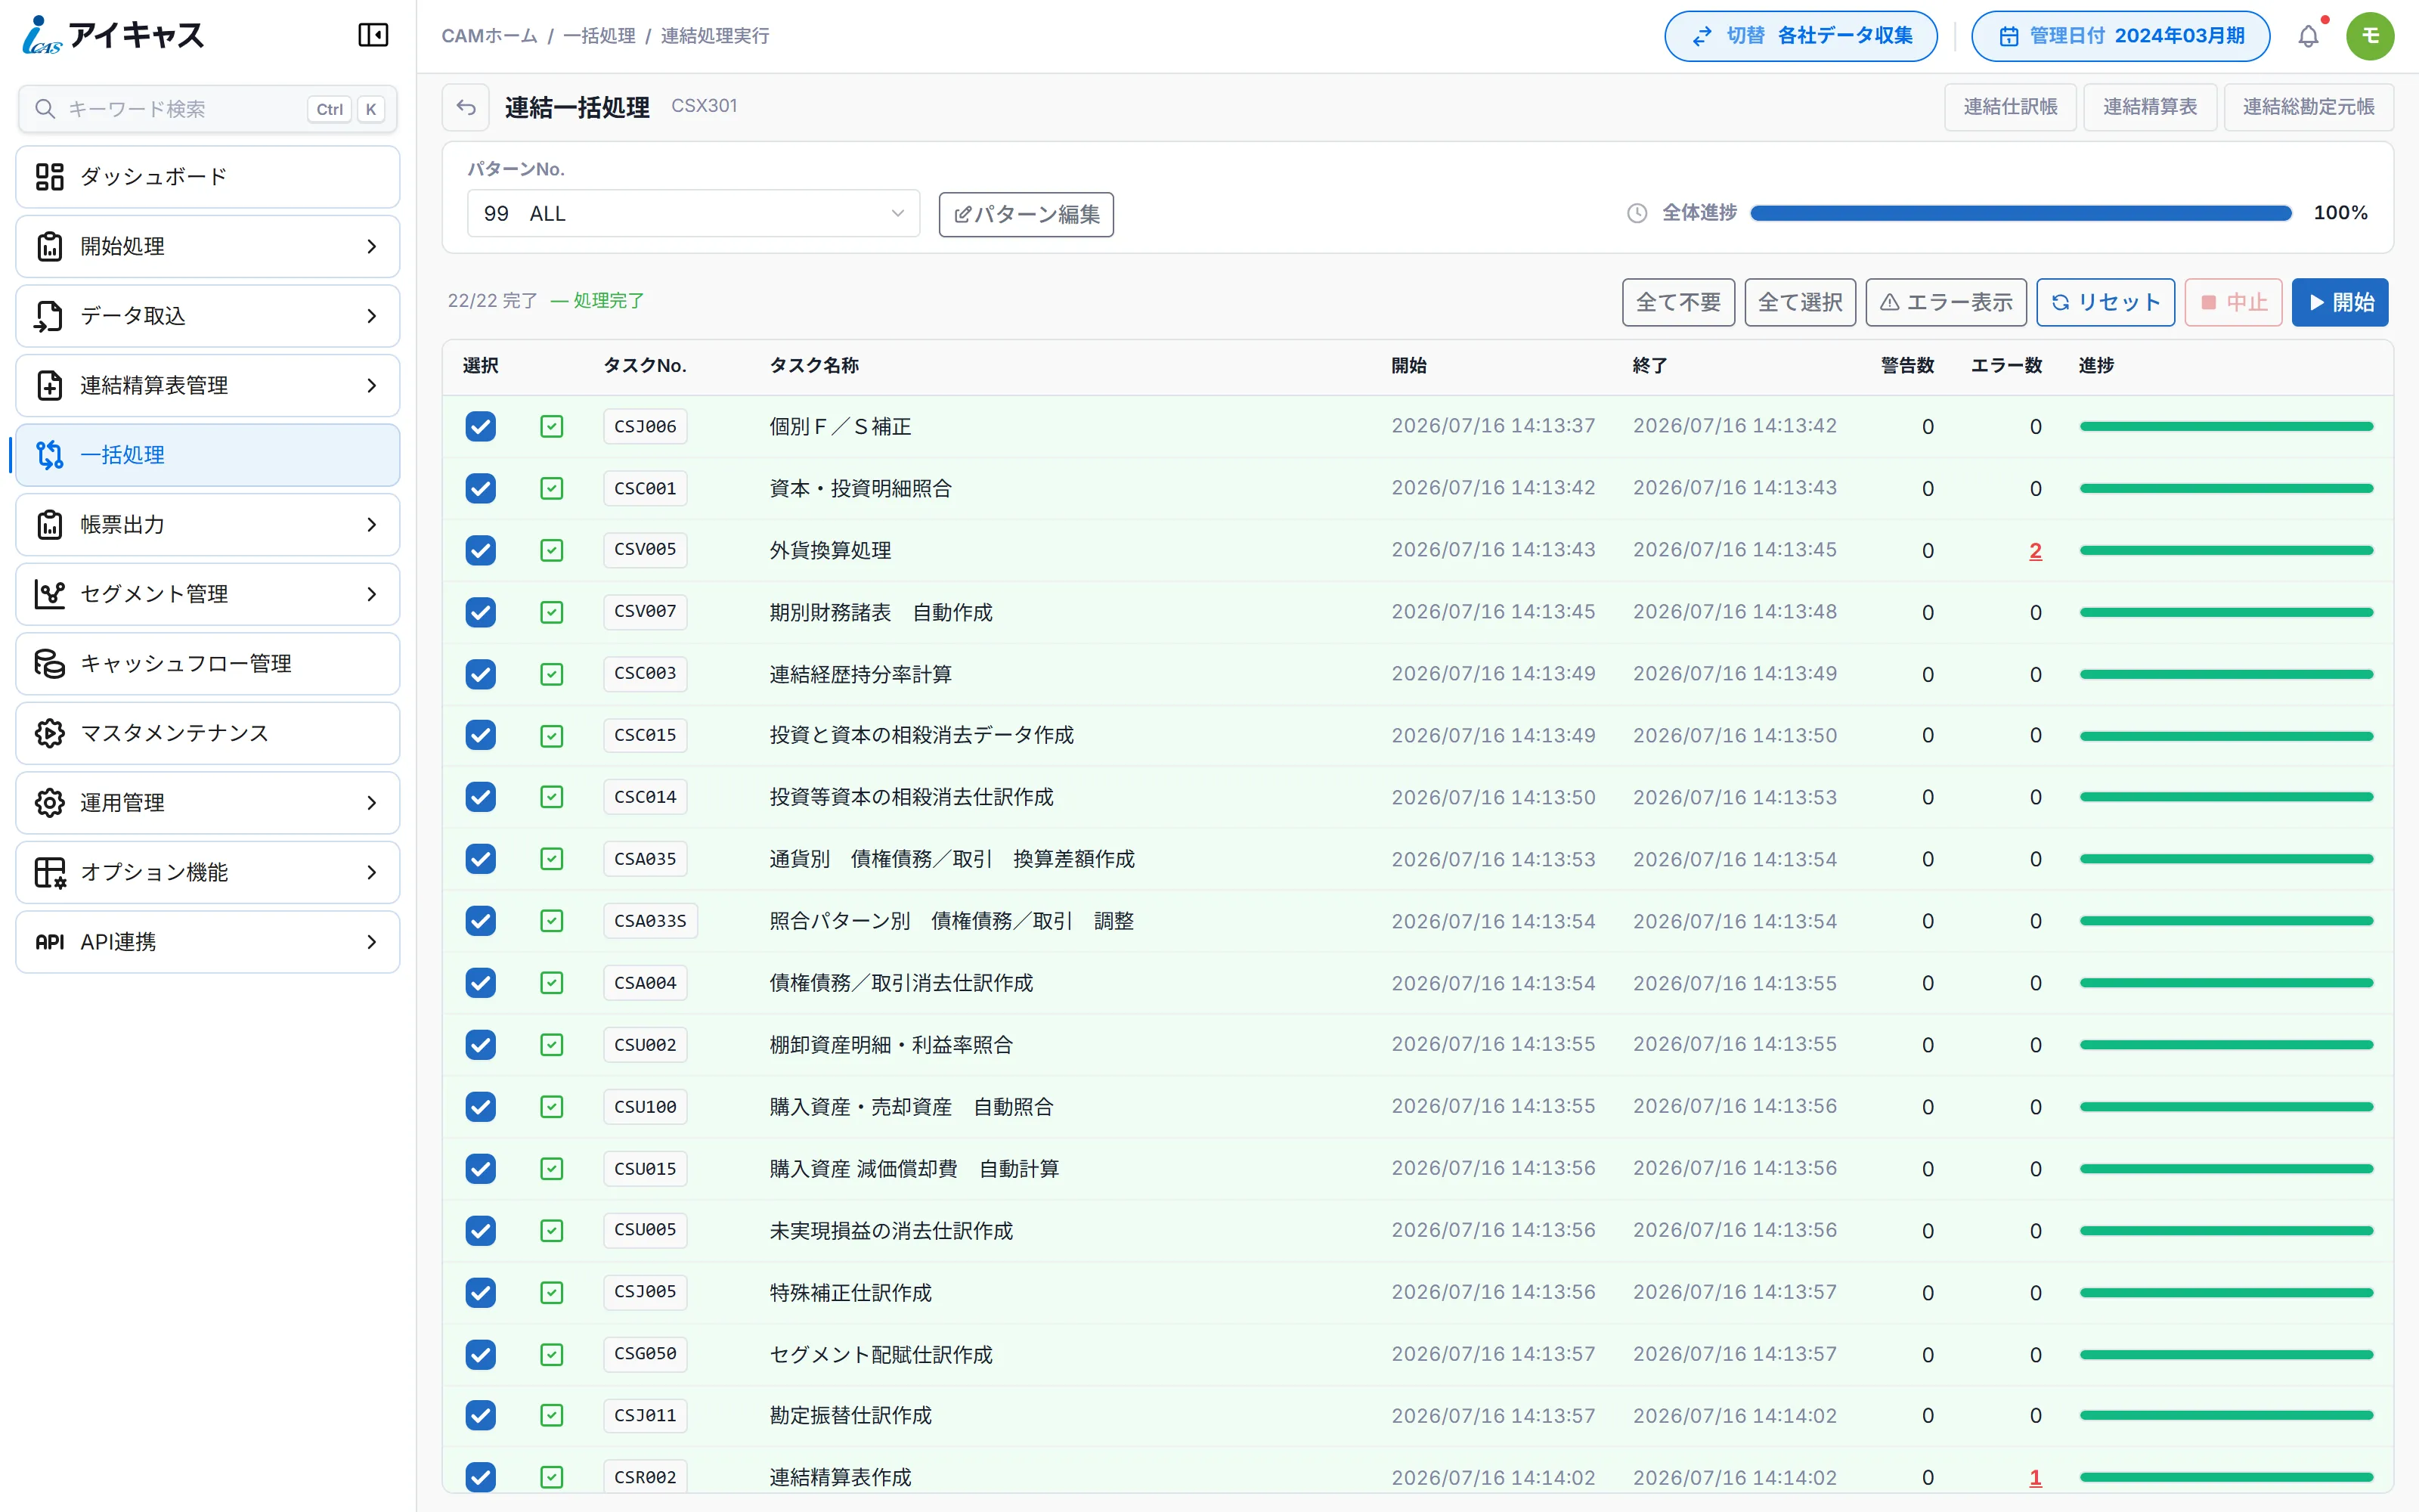Click the green status check icon for CSU002
This screenshot has height=1512, width=2419.
click(x=552, y=1045)
